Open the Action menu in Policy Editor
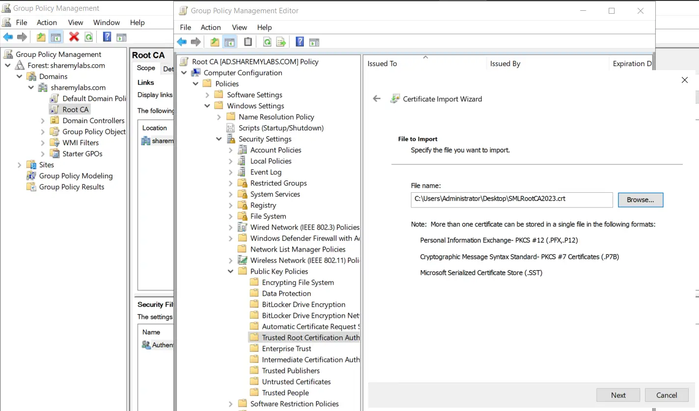The image size is (699, 411). (x=211, y=27)
